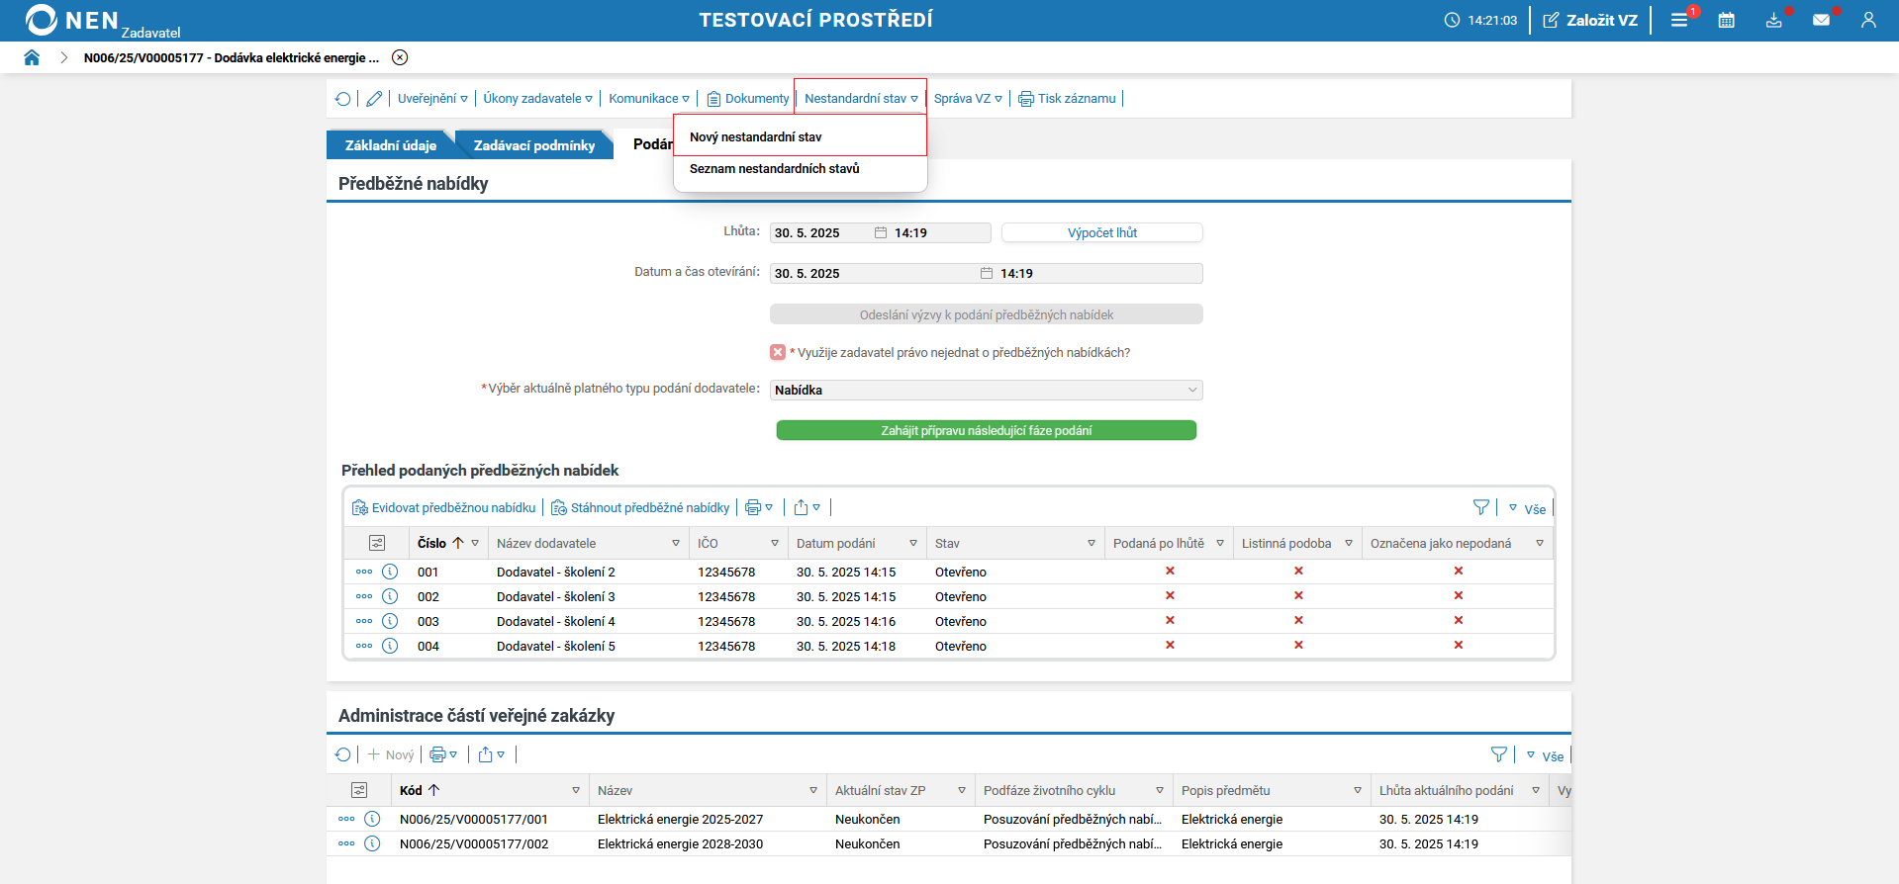Open the calendar icon in top header

1726,20
